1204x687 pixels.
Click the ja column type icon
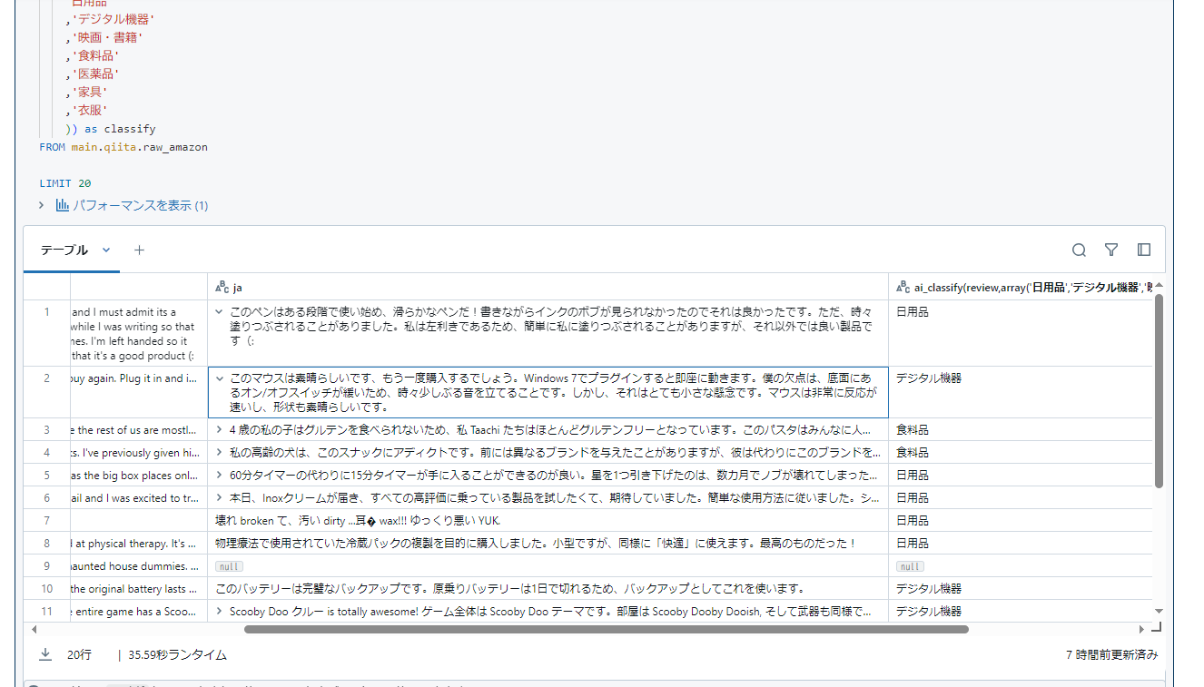click(x=222, y=288)
